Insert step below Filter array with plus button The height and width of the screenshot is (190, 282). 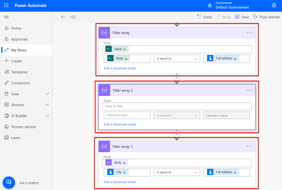(x=177, y=78)
